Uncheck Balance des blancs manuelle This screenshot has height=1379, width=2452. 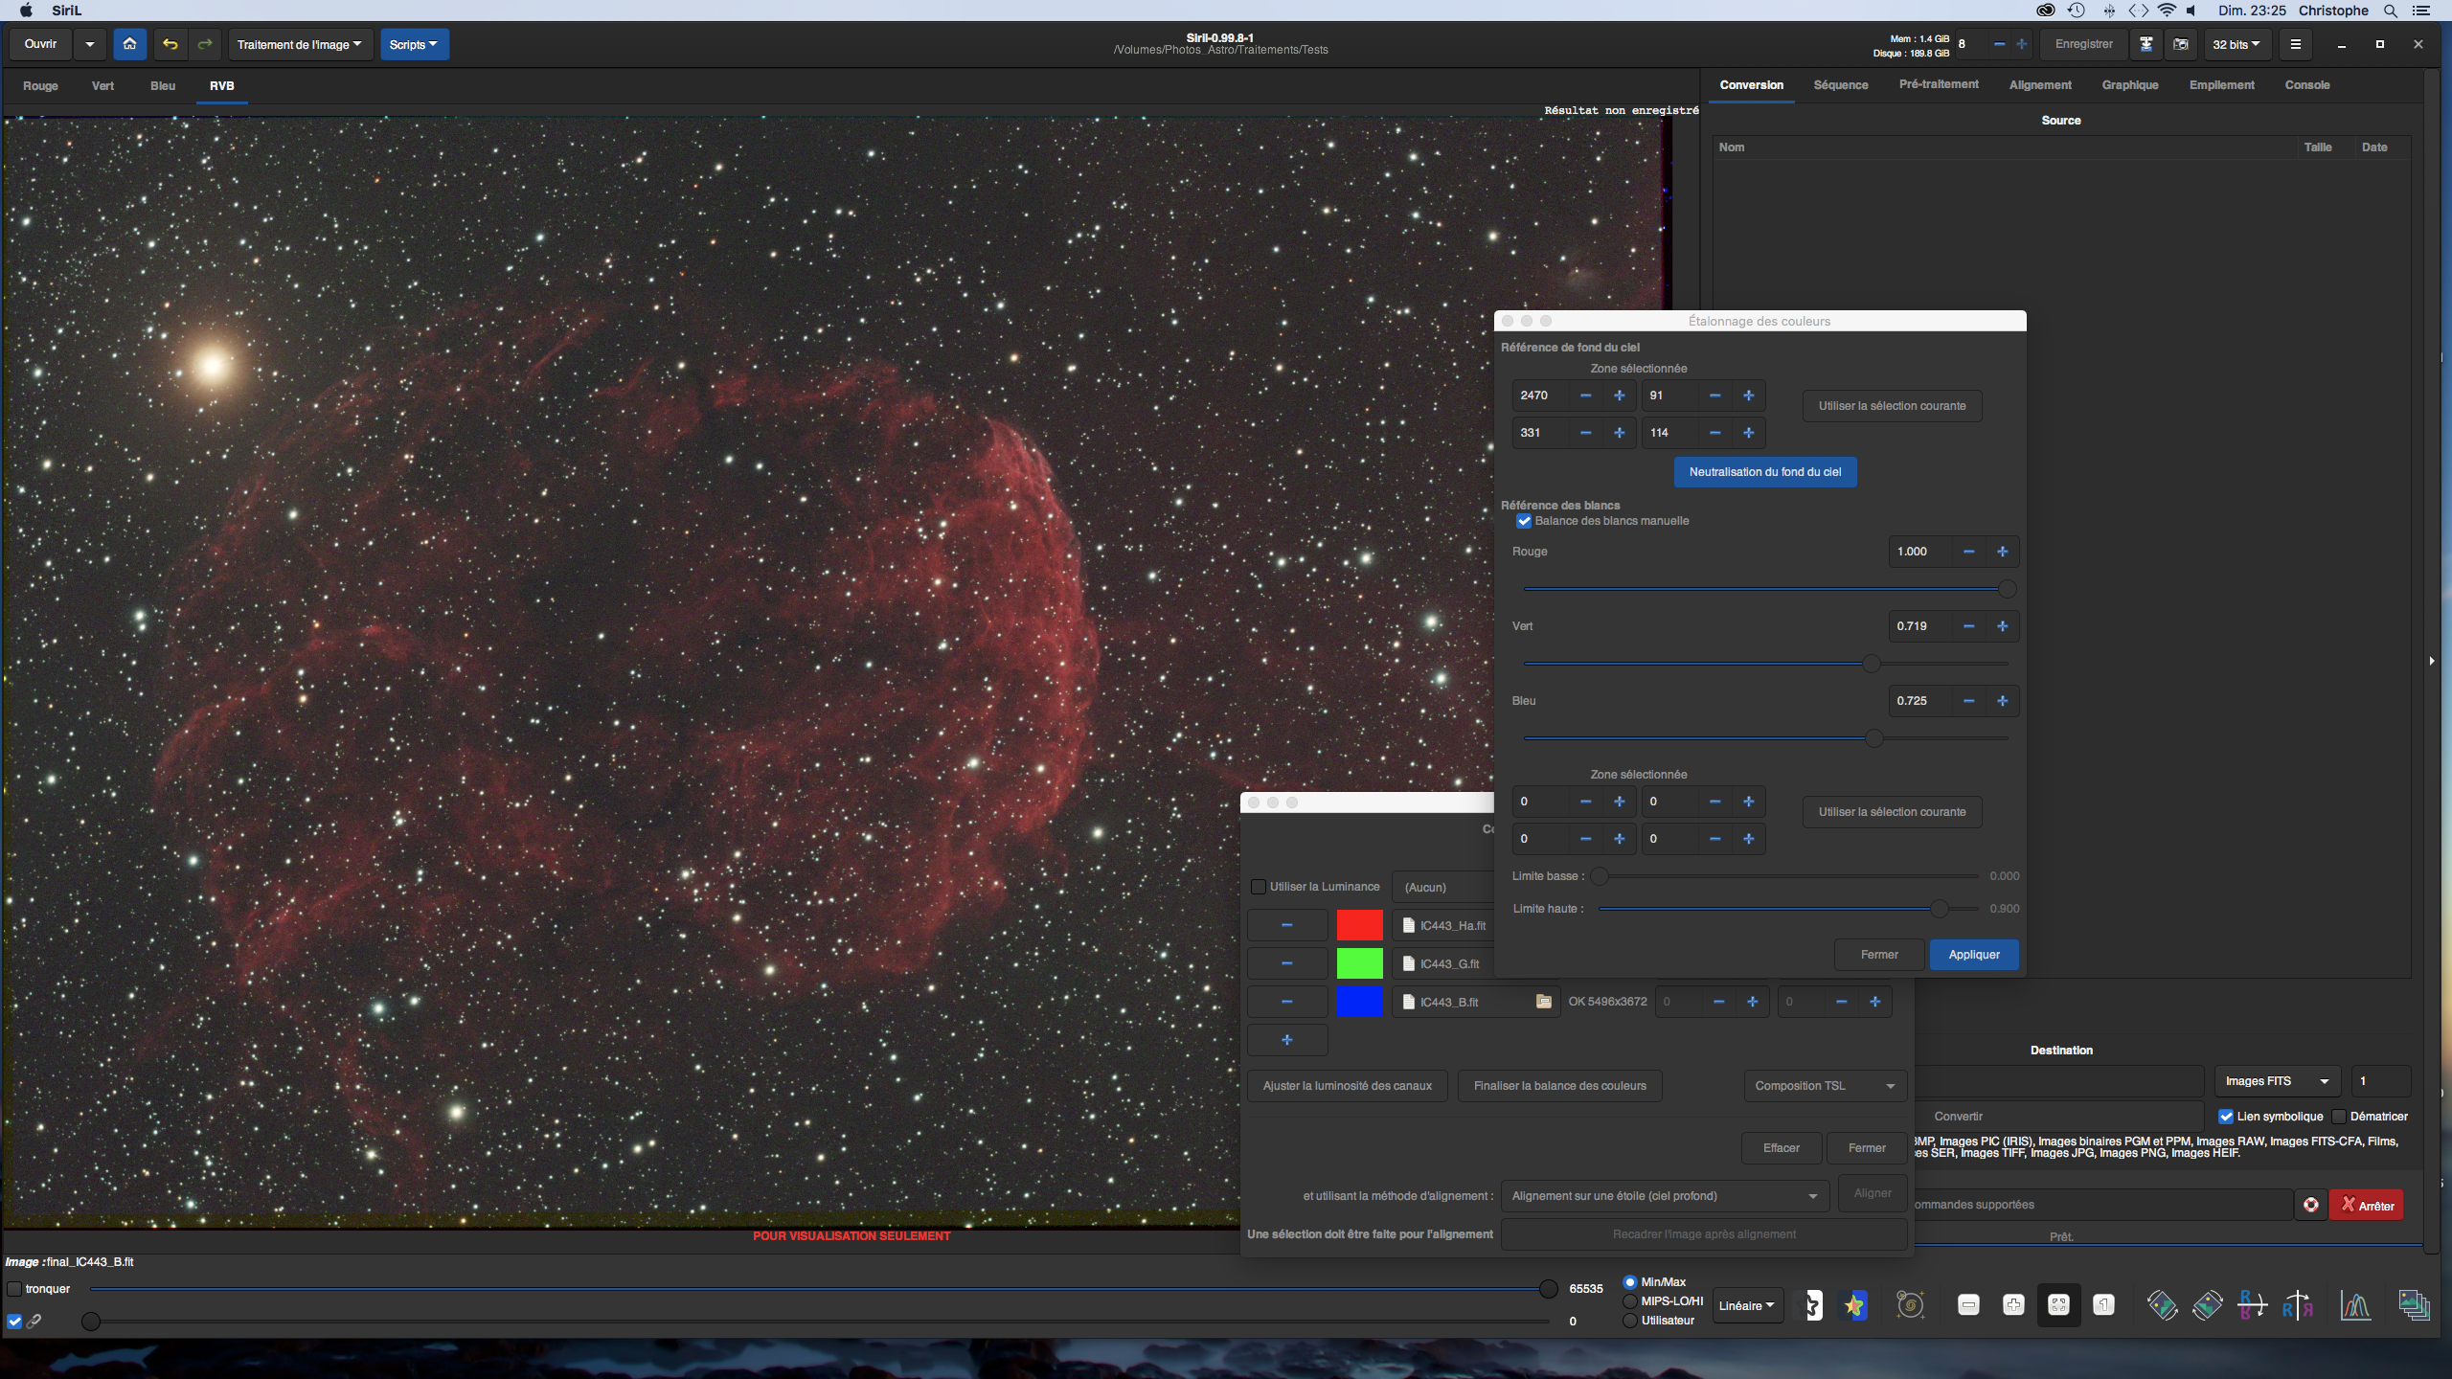1524,521
